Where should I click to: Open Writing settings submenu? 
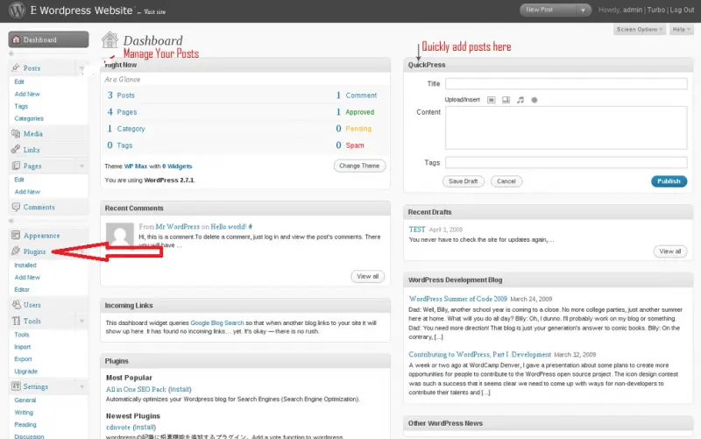[24, 413]
